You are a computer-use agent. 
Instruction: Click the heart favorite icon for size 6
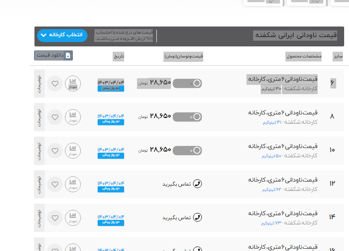tap(55, 84)
